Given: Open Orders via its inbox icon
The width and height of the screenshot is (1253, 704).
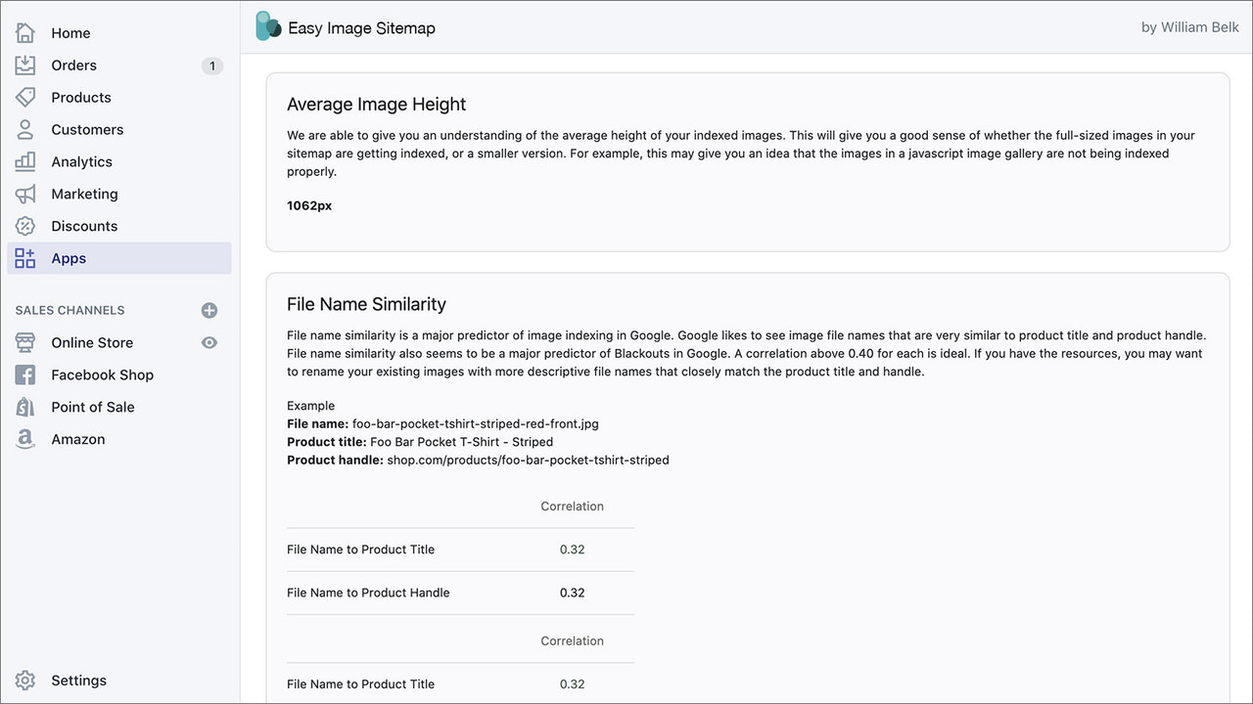Looking at the screenshot, I should 24,65.
